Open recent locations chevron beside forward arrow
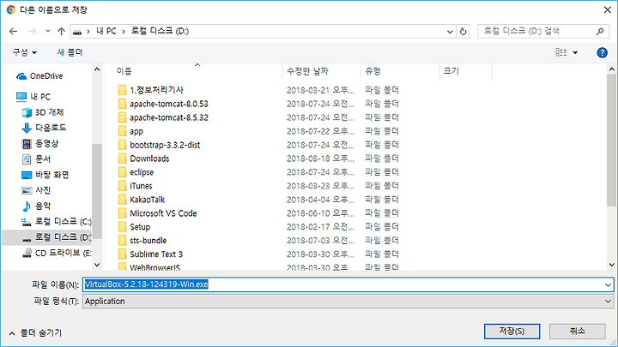This screenshot has height=347, width=618. tap(48, 31)
